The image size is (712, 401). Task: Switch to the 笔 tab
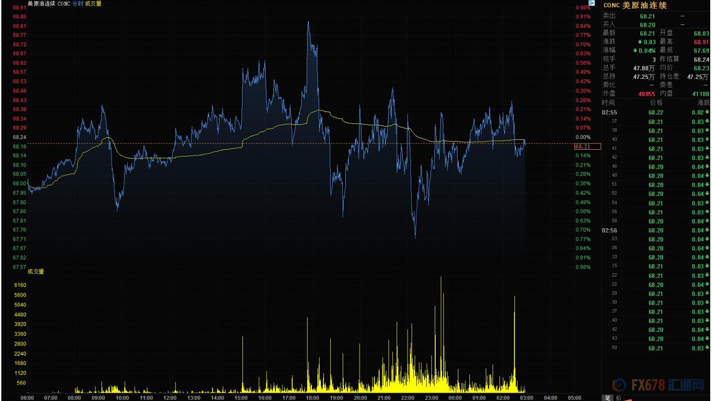point(608,397)
